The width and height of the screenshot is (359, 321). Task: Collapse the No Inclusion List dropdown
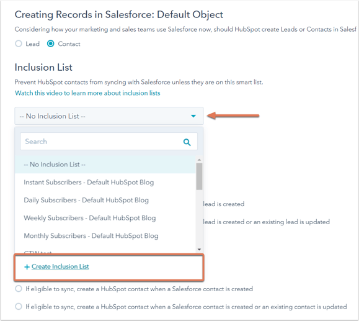(x=109, y=116)
